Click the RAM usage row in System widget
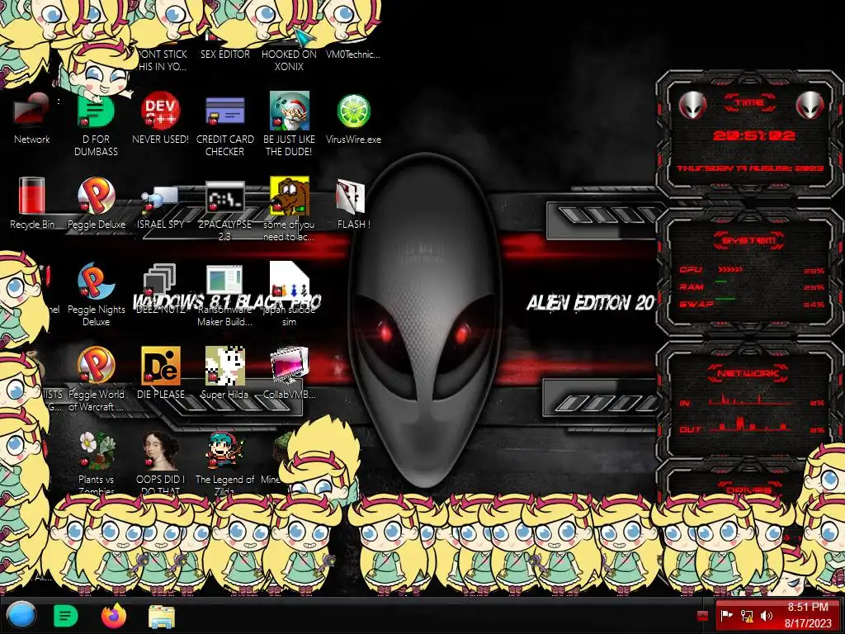Screen dimensions: 845x634 click(x=751, y=286)
